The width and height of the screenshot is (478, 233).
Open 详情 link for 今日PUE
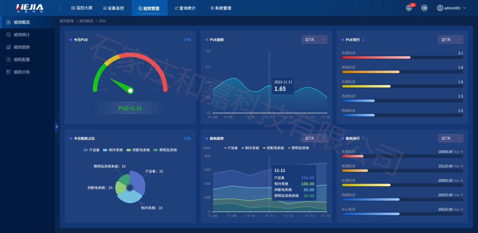click(x=187, y=40)
